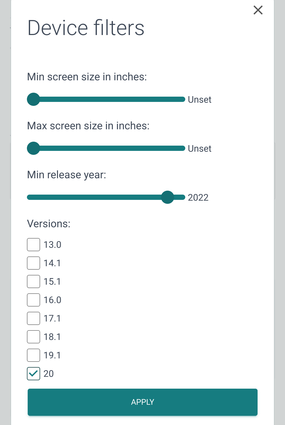The height and width of the screenshot is (425, 285).
Task: Enable version 19.1 filter checkbox
Action: pos(34,355)
